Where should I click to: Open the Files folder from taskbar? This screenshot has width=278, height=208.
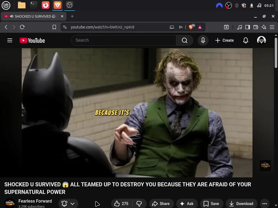[x=22, y=5]
